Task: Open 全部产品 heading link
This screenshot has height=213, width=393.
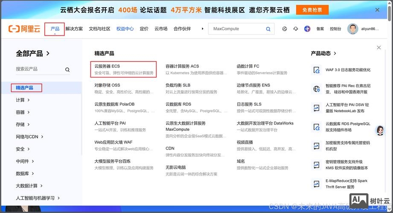Action: coord(32,53)
